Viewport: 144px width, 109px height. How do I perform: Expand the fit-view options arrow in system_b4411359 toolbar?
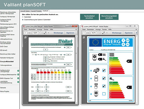(107, 33)
